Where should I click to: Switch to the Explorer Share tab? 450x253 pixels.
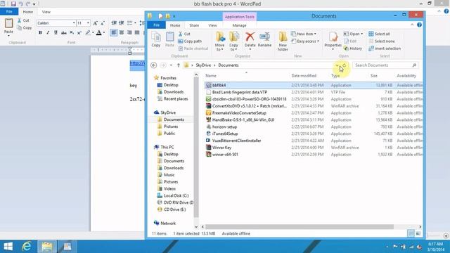(x=194, y=25)
